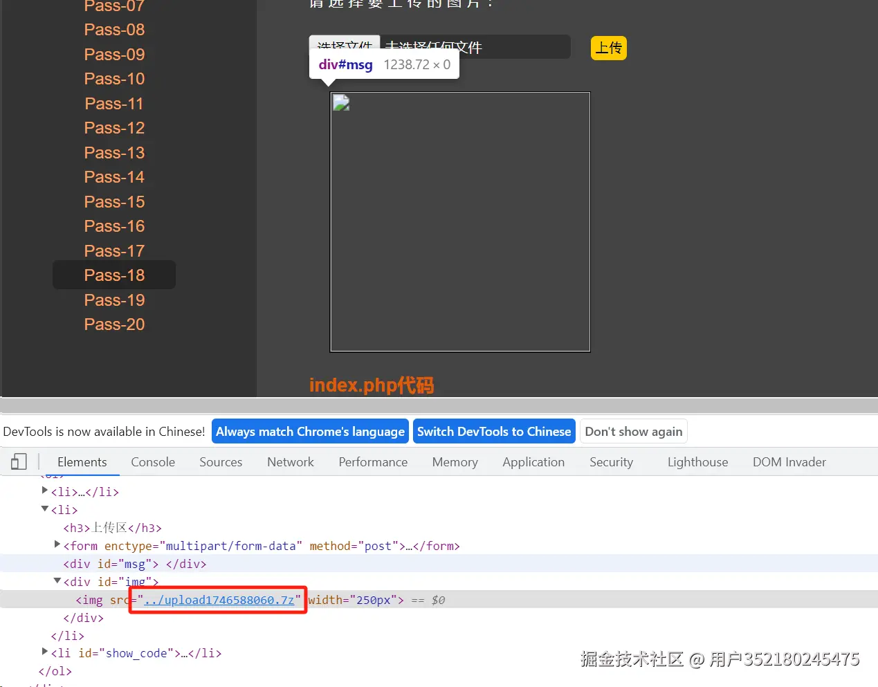Click the uploaded image preview box
Image resolution: width=878 pixels, height=687 pixels.
pos(460,222)
